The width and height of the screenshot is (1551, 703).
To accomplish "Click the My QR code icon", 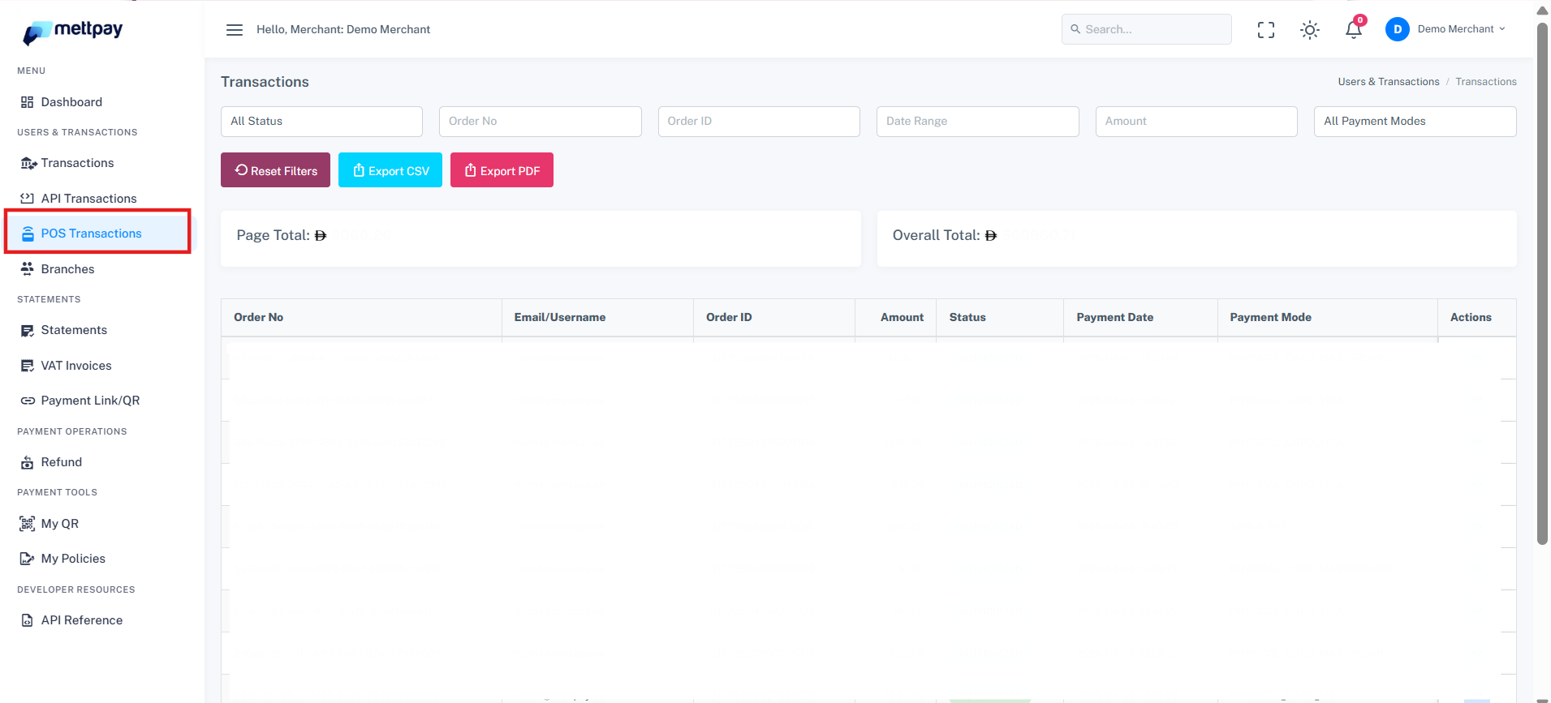I will click(28, 524).
